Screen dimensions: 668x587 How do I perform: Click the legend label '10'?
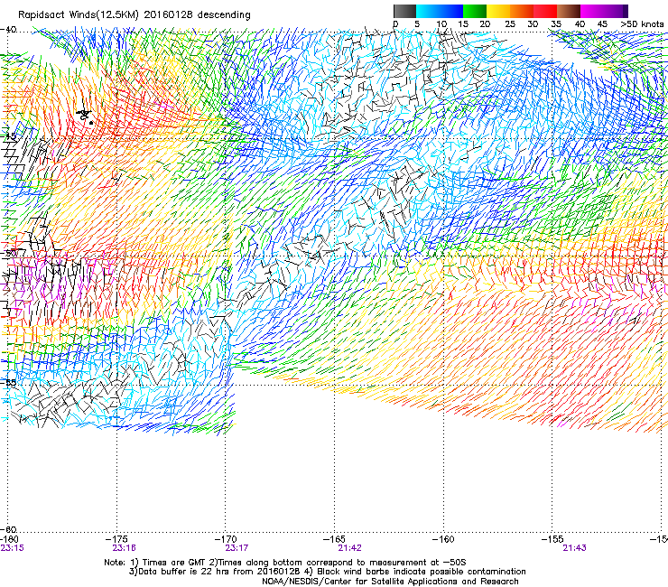(x=441, y=24)
